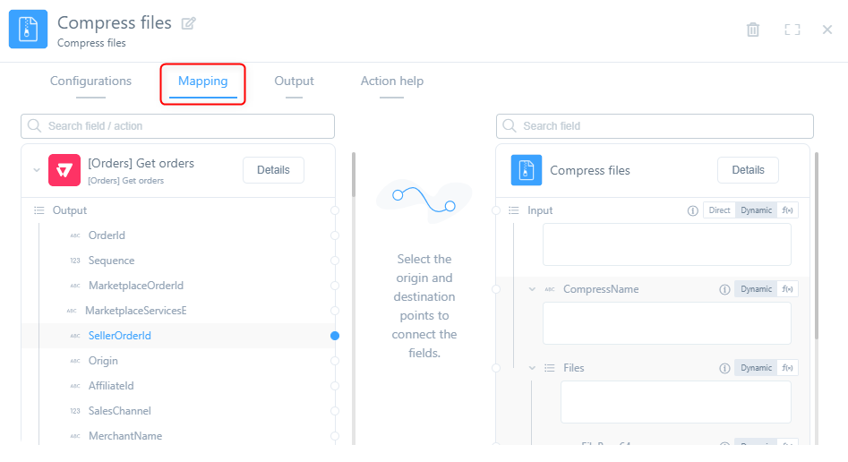The height and width of the screenshot is (462, 848).
Task: Open the Configurations tab
Action: (x=90, y=81)
